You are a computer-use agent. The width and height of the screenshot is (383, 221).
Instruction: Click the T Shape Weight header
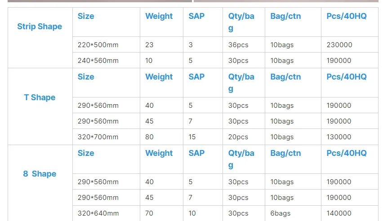click(159, 77)
